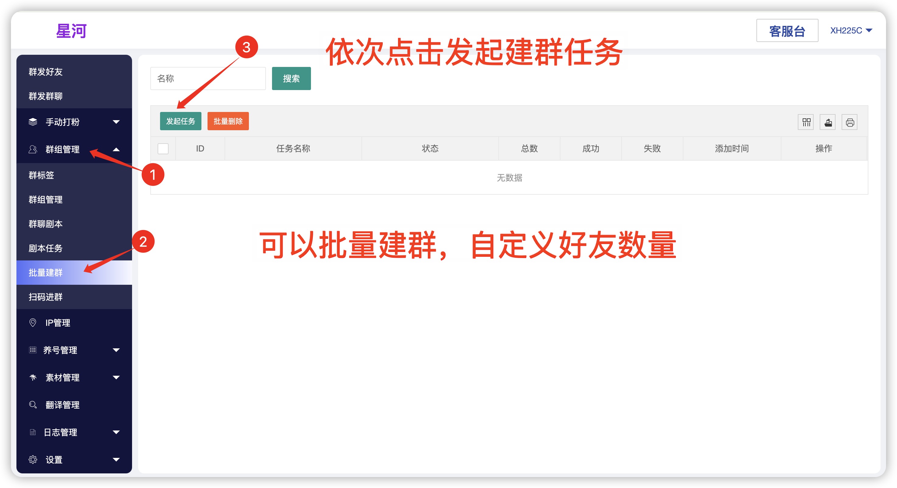Tick the select-all checkbox in table header
This screenshot has height=488, width=897.
[163, 149]
